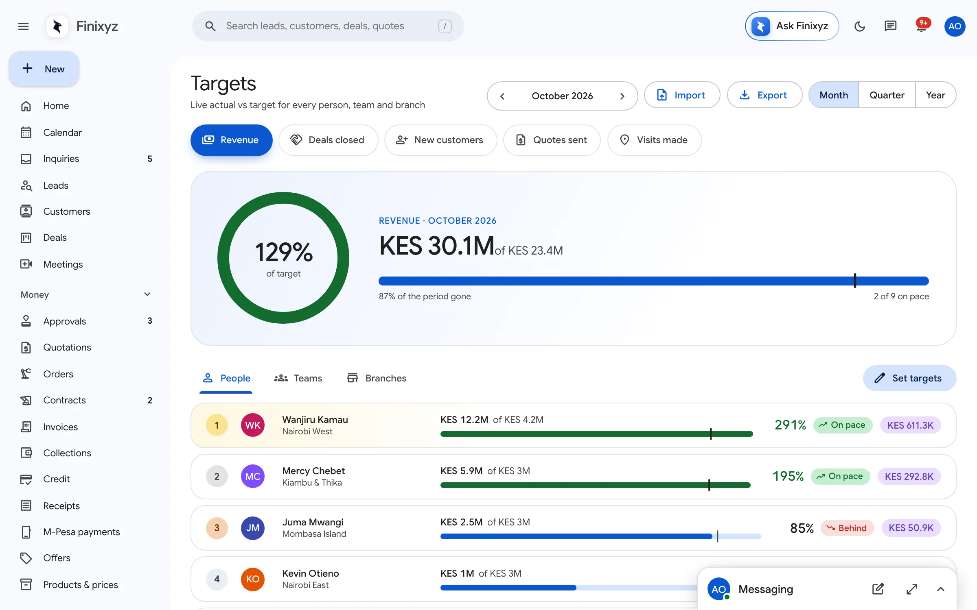
Task: Open the AO user profile avatar
Action: click(955, 26)
